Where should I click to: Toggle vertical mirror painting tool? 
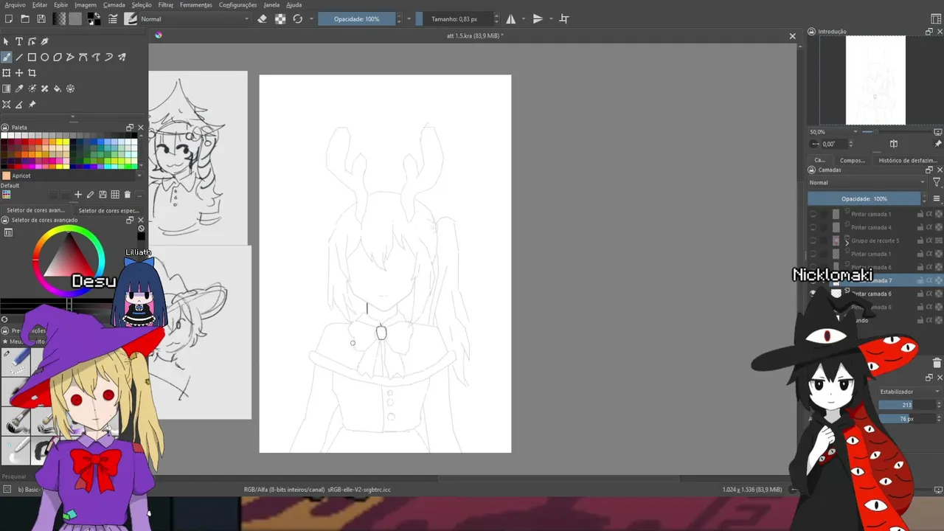(x=538, y=19)
